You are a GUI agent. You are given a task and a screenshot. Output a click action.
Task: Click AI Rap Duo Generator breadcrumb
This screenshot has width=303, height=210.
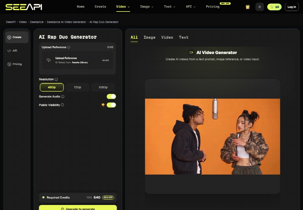(104, 22)
